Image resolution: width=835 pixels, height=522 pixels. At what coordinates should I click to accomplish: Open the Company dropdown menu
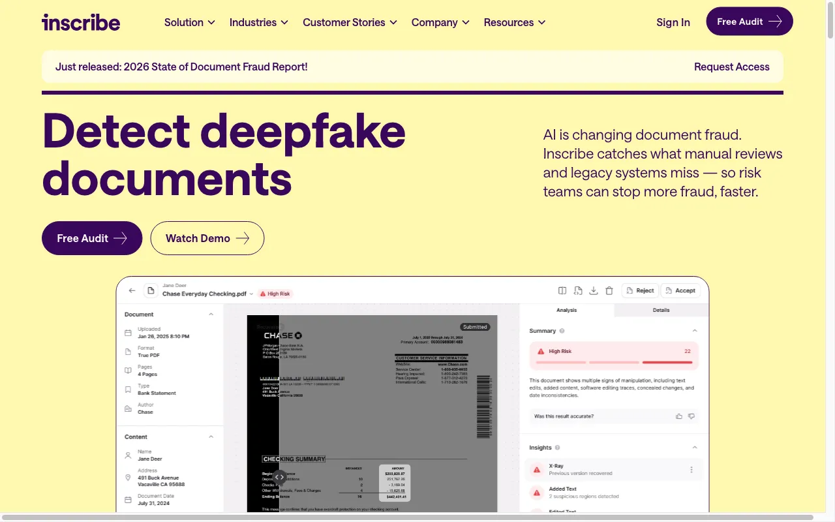[x=440, y=22]
